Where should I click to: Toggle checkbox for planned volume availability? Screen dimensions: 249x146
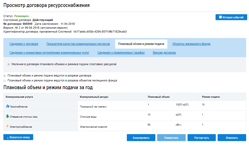coord(9,64)
